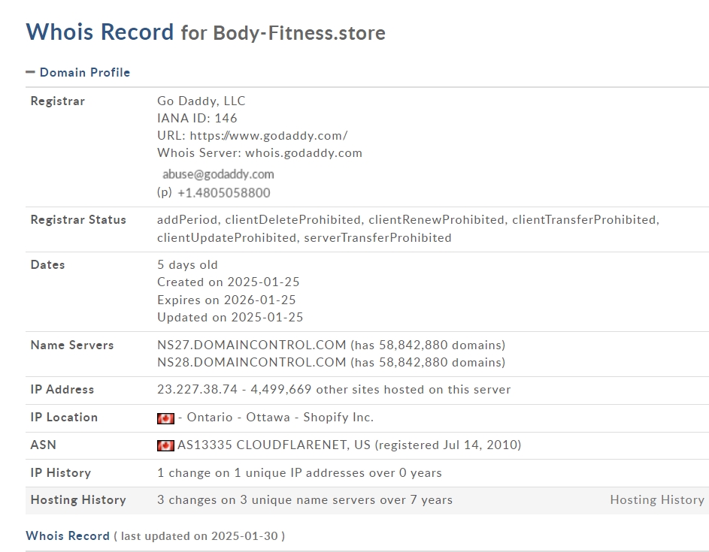Select 'Updated on 2025-01-25' date
The height and width of the screenshot is (552, 709).
pos(230,317)
